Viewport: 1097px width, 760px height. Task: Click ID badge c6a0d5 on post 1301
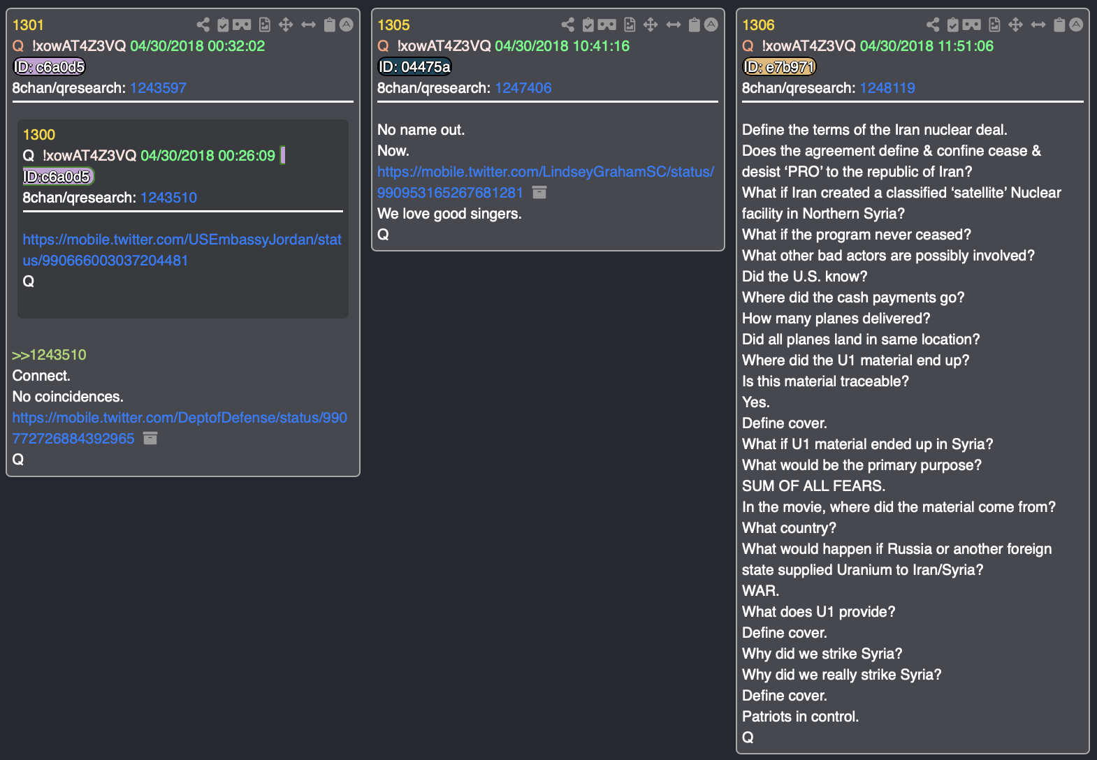(x=50, y=67)
